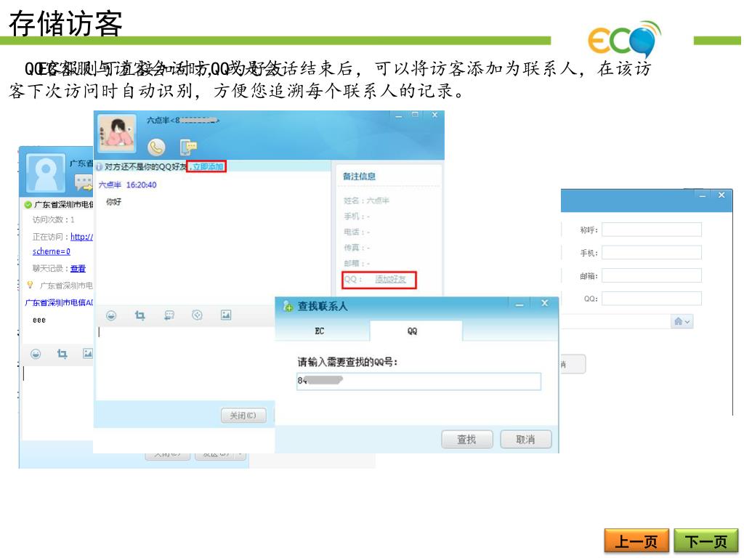Open the emoji picker in the 六点半 chat toolbar

pos(111,315)
